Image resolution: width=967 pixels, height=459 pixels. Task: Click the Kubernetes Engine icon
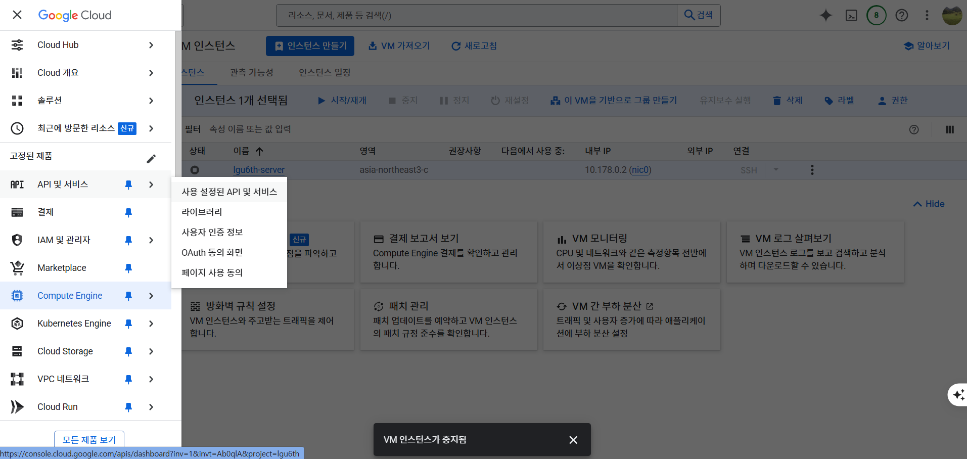tap(17, 324)
